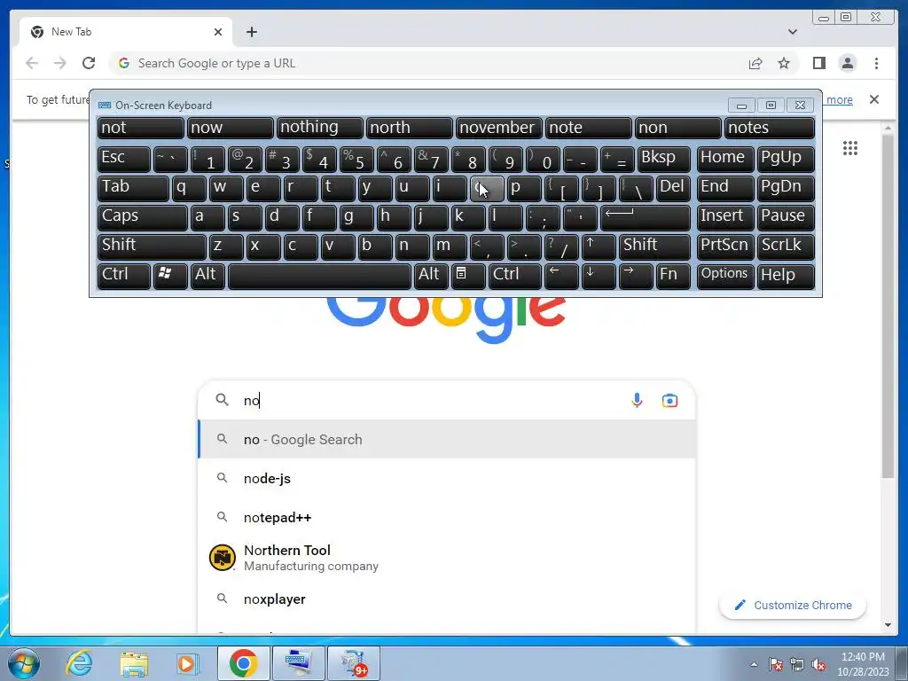Reload the page in Chrome
This screenshot has height=681, width=908.
pos(89,63)
